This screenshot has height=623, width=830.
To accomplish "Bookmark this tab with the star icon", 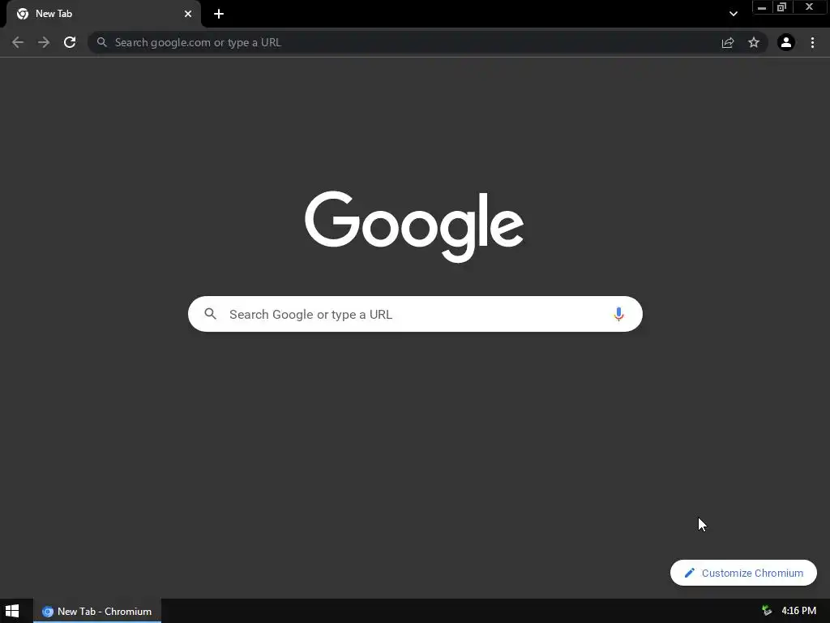I will (x=754, y=42).
